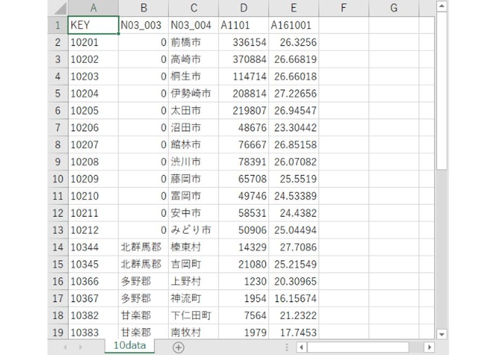
Task: Select cell with value 27.22656
Action: 294,94
